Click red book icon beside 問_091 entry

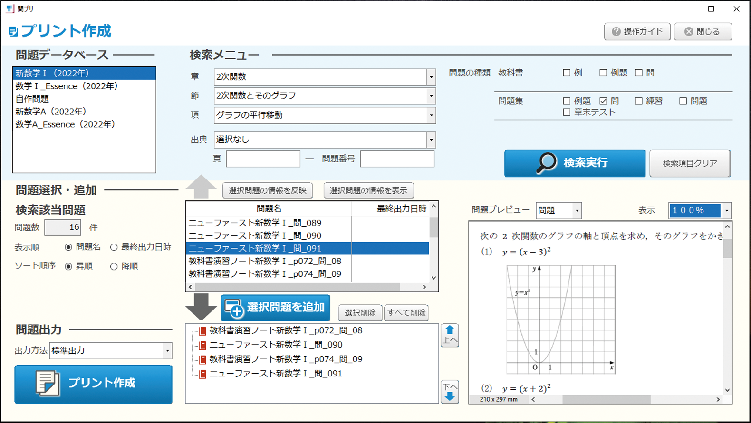202,374
